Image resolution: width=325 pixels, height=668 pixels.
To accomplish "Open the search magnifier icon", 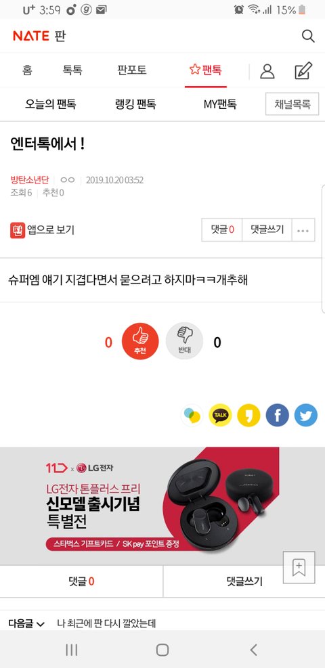I will click(x=308, y=36).
